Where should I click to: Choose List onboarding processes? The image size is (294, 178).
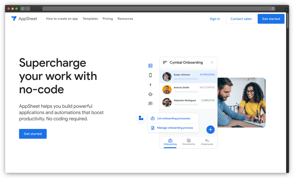click(x=173, y=118)
